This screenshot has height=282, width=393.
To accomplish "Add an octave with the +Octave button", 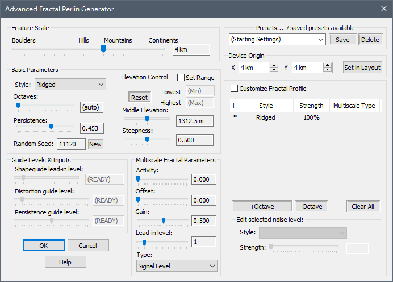I will pos(262,206).
